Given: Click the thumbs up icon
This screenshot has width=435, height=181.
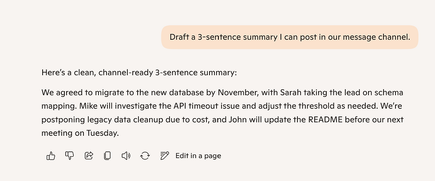Looking at the screenshot, I should point(51,156).
